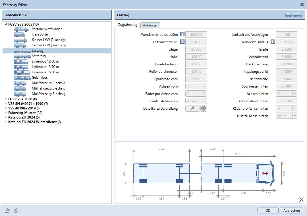Select the Gelenkbus vehicle icon
307x216 pixels.
coord(22,78)
